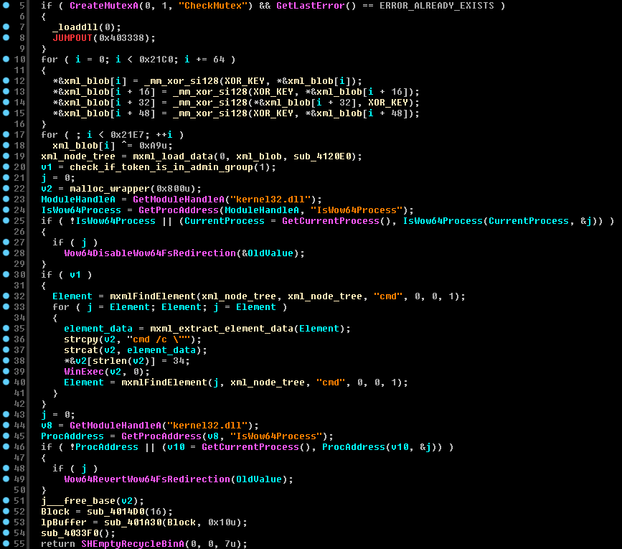Select lpBuffer variable on line 53
This screenshot has width=622, height=549.
click(x=64, y=522)
